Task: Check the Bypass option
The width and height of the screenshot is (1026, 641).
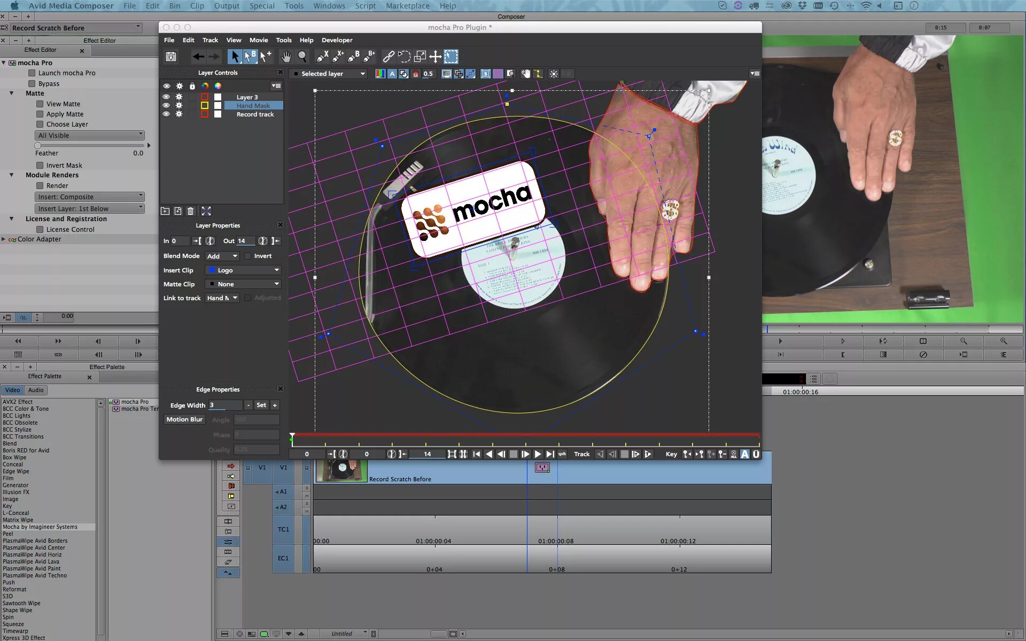Action: tap(32, 84)
